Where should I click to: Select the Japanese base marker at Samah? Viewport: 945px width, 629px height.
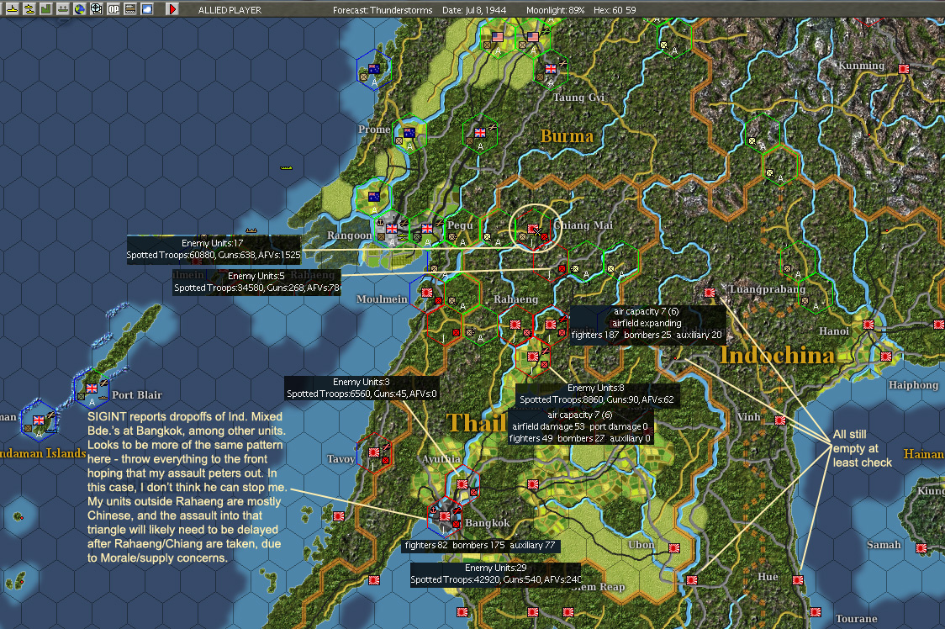point(921,548)
